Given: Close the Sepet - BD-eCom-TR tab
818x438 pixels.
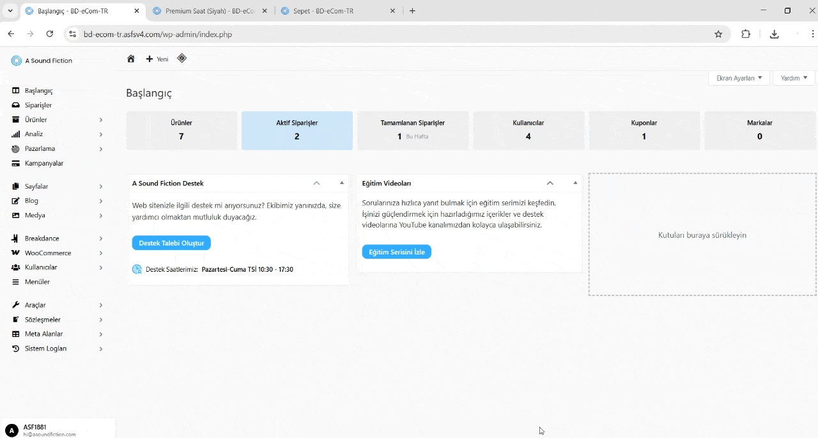Looking at the screenshot, I should [x=392, y=11].
